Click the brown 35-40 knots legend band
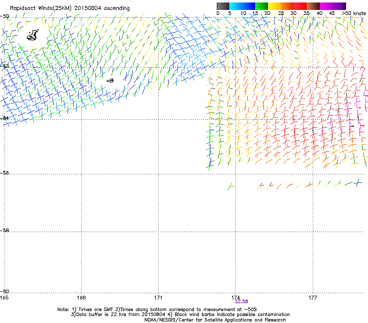The height and width of the screenshot is (323, 368). 313,6
